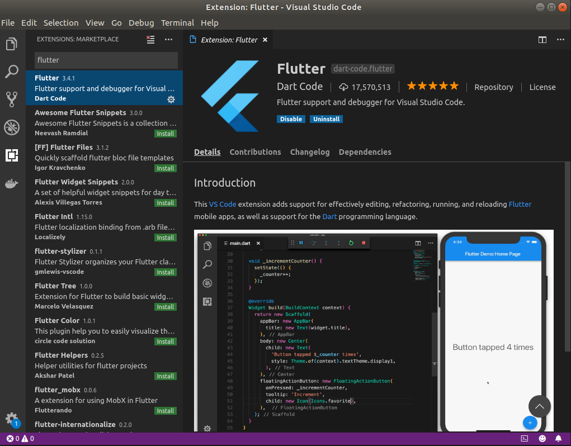
Task: Click the Flutter extension manage gear icon
Action: [171, 99]
